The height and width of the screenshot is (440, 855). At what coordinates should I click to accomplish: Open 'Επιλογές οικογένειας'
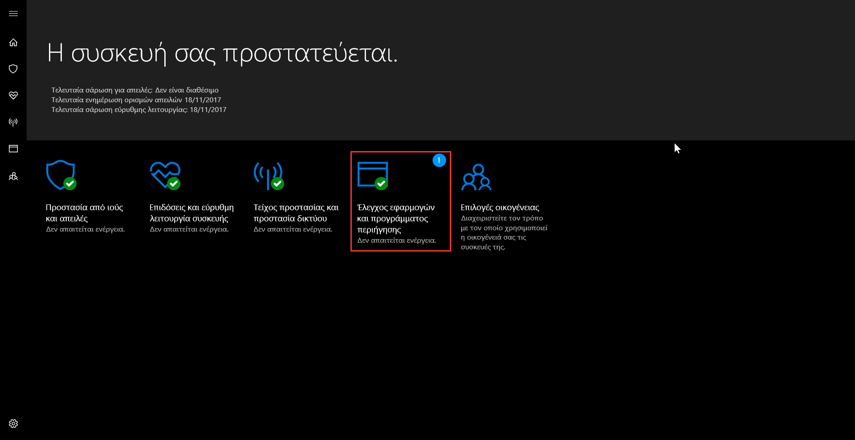pos(500,208)
